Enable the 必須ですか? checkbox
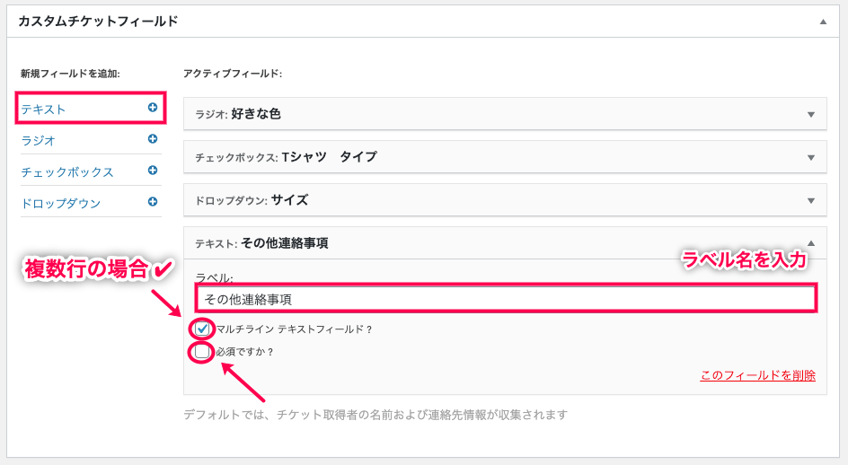Viewport: 848px width, 465px height. (x=202, y=352)
